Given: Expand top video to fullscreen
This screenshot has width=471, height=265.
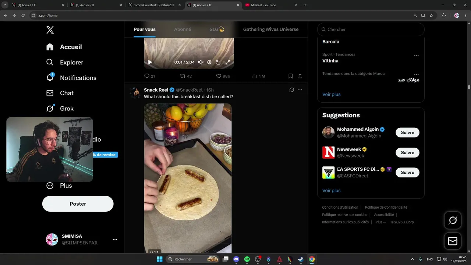Looking at the screenshot, I should tap(228, 62).
